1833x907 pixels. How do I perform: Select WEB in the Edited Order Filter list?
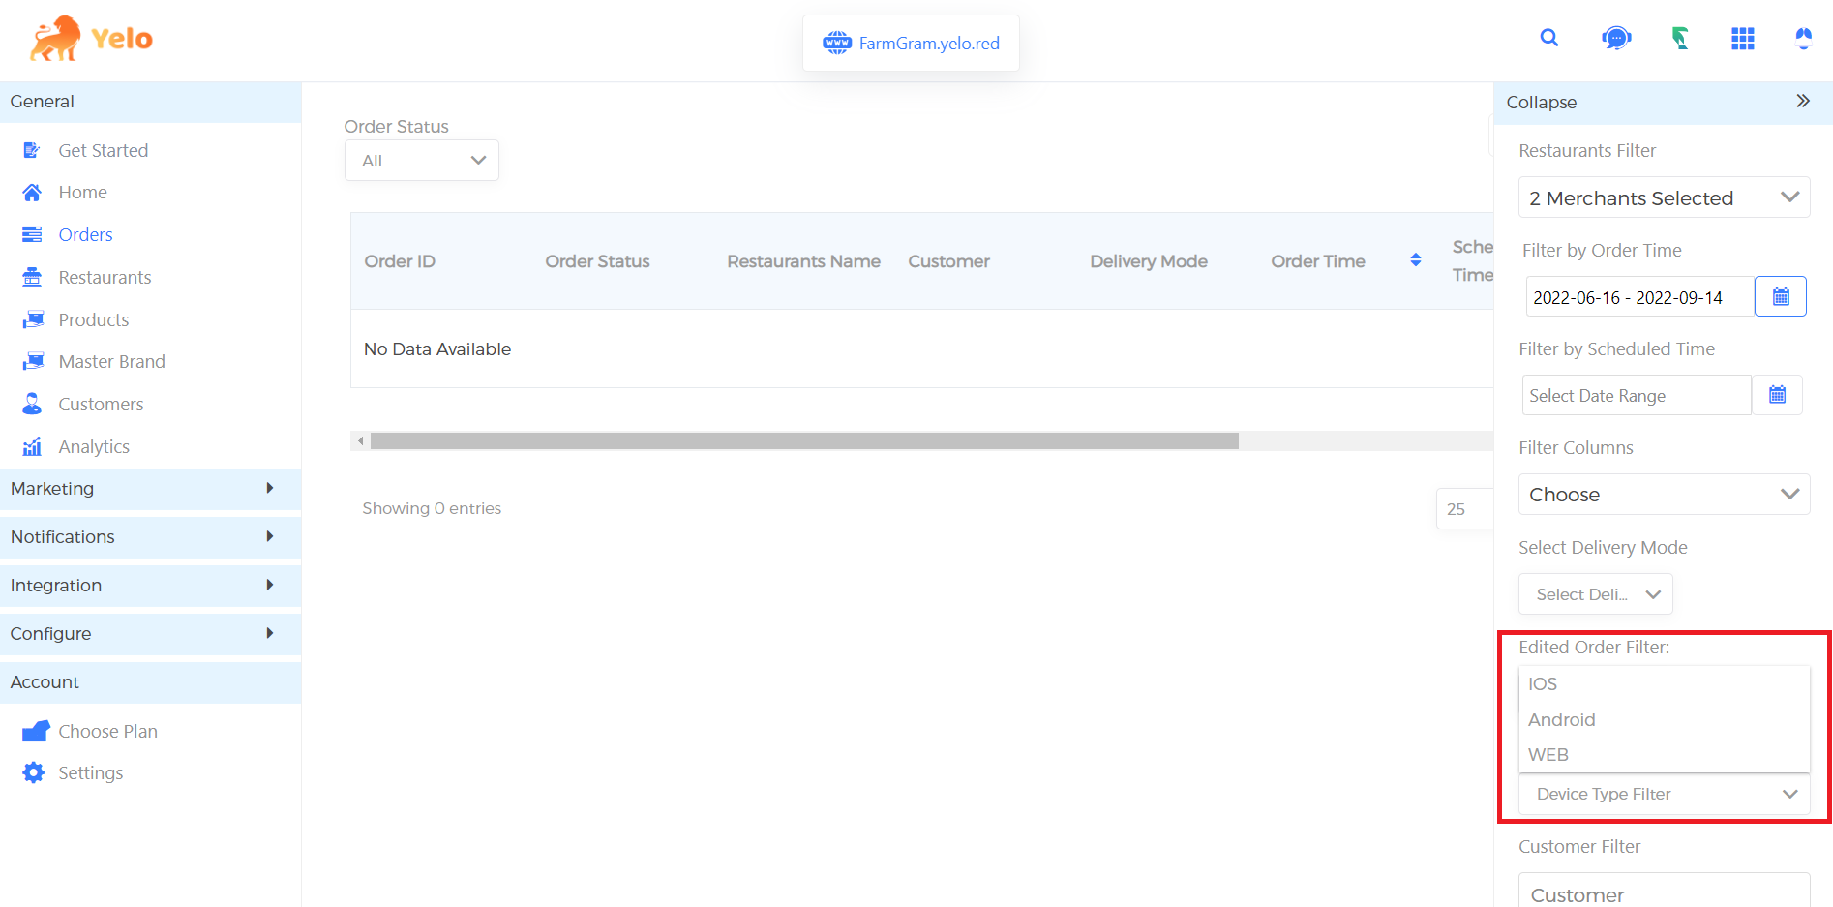coord(1548,754)
